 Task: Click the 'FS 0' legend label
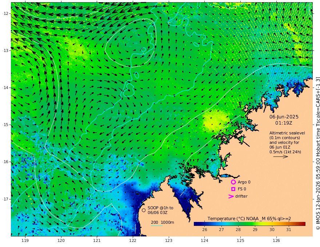tap(242, 189)
